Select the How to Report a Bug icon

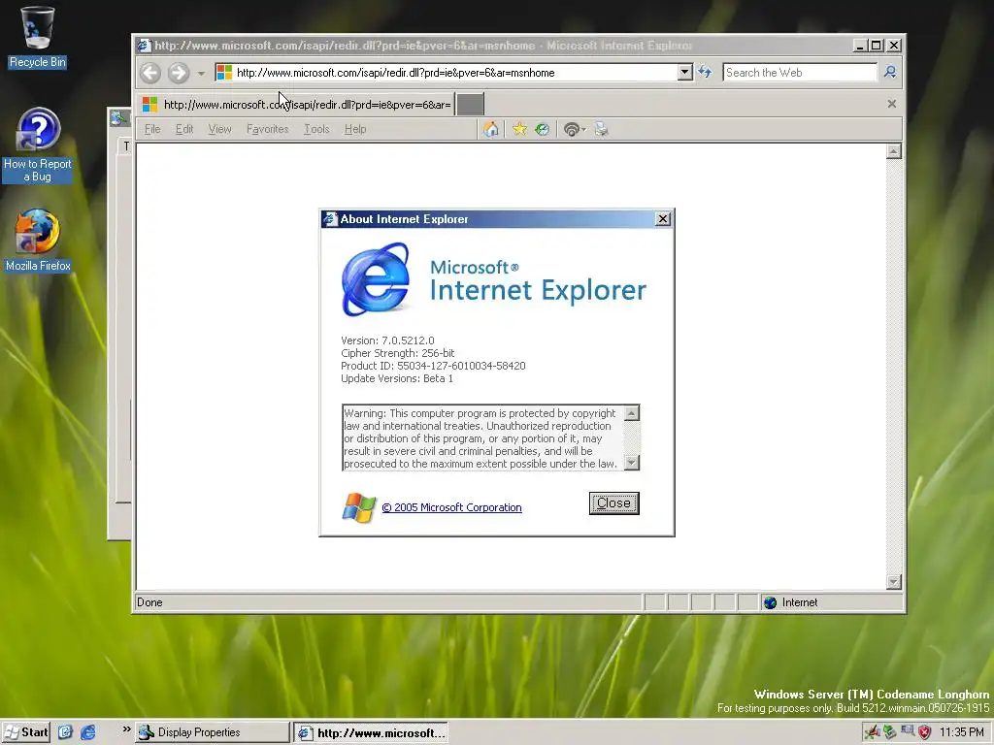(x=38, y=146)
